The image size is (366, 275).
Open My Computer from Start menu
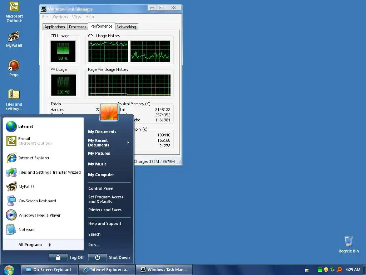pos(101,175)
